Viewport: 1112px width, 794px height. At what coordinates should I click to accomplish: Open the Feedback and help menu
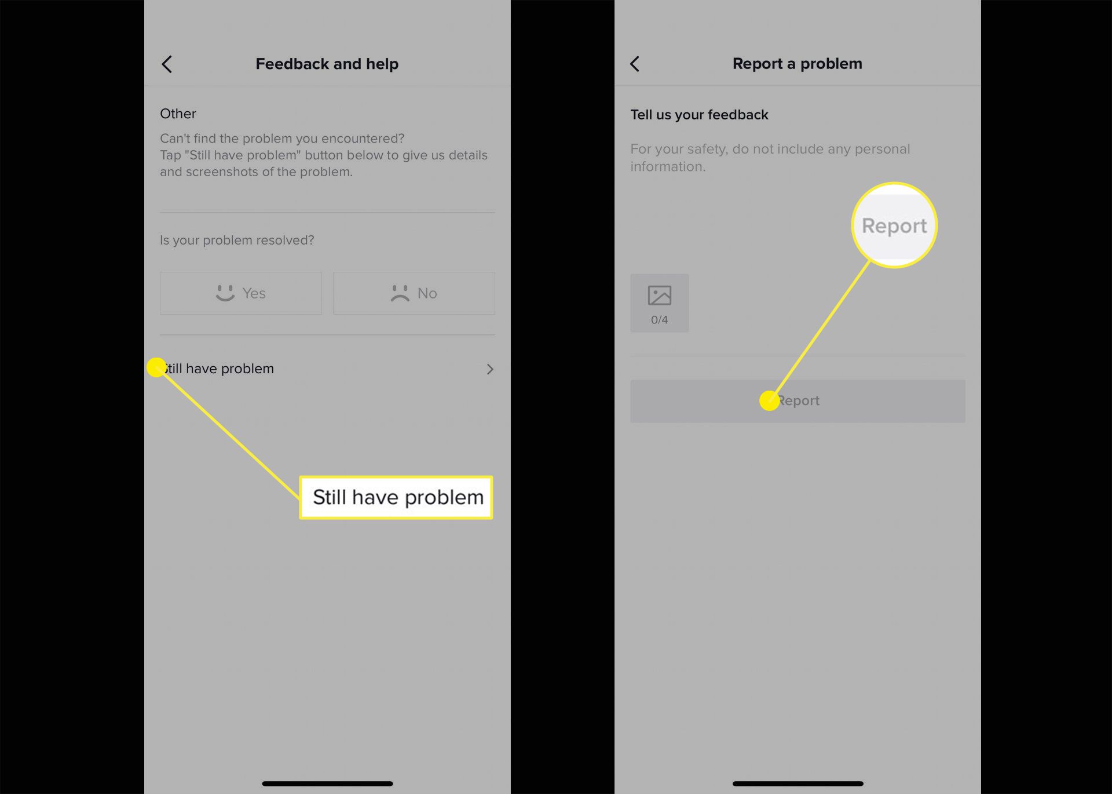[326, 63]
